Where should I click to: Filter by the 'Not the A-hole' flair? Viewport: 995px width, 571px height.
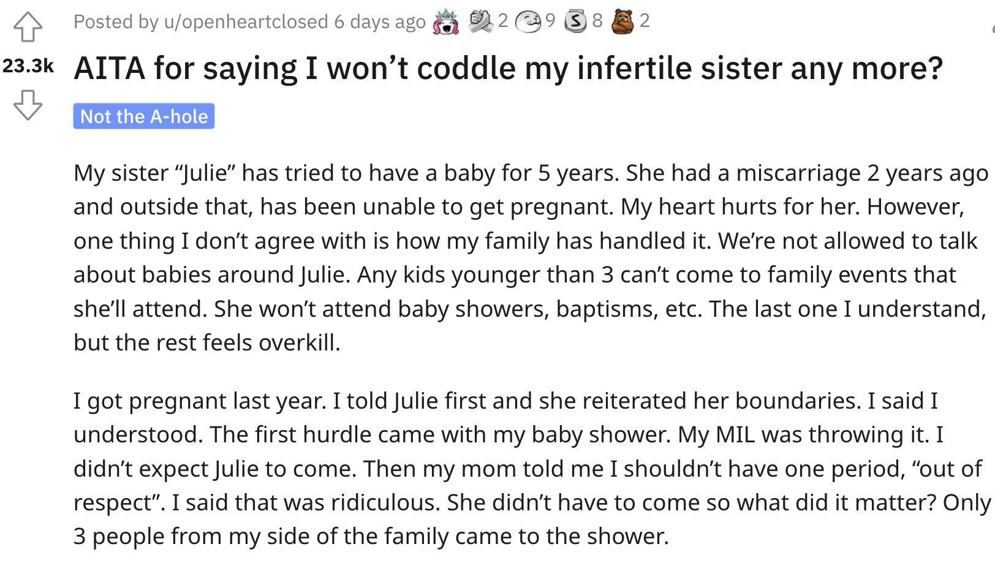coord(144,116)
